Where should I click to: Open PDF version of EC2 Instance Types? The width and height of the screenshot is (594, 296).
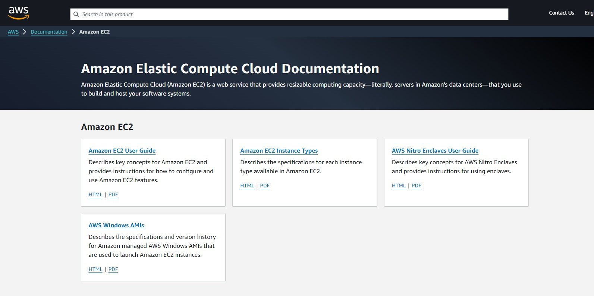pyautogui.click(x=265, y=186)
